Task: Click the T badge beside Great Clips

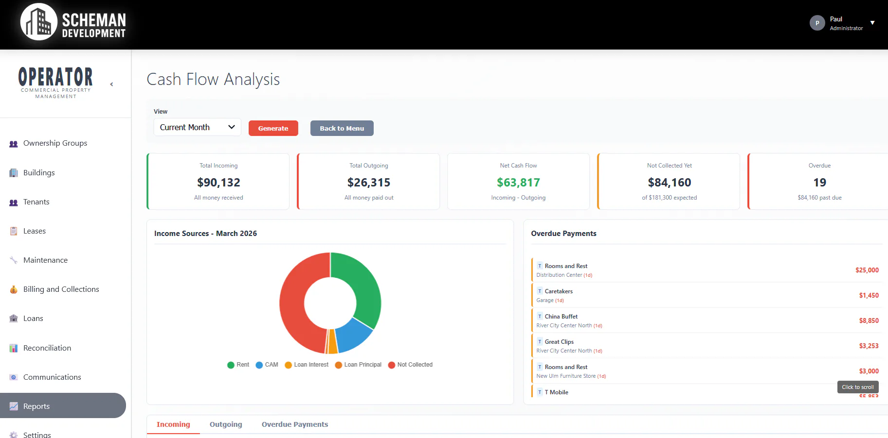Action: coord(540,342)
